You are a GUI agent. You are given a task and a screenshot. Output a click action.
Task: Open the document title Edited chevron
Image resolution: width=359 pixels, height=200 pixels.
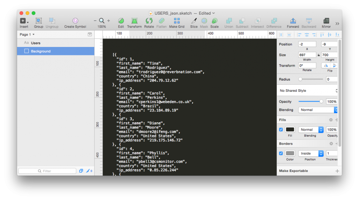(x=214, y=13)
